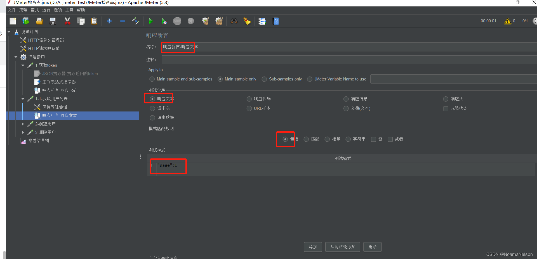Select the Sub-samples only radio button
537x259 pixels.
pos(264,79)
